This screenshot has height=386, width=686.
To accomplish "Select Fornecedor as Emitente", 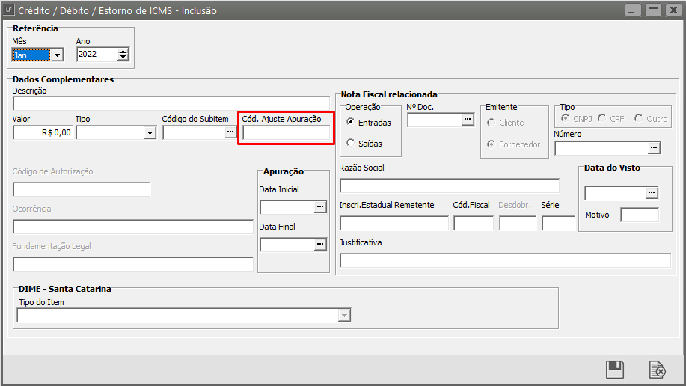I will 491,144.
